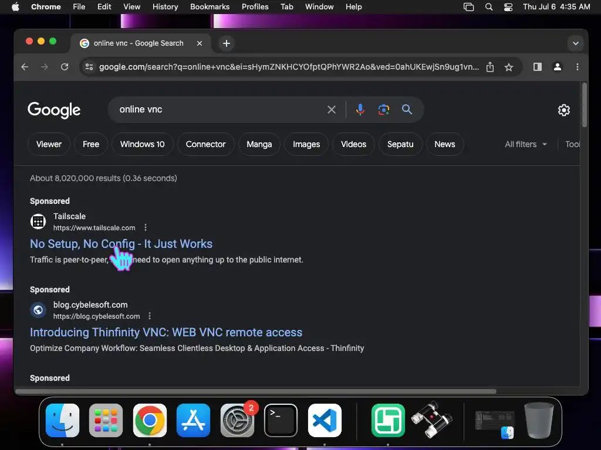Viewport: 601px width, 450px height.
Task: Switch to Videos results
Action: pos(353,144)
